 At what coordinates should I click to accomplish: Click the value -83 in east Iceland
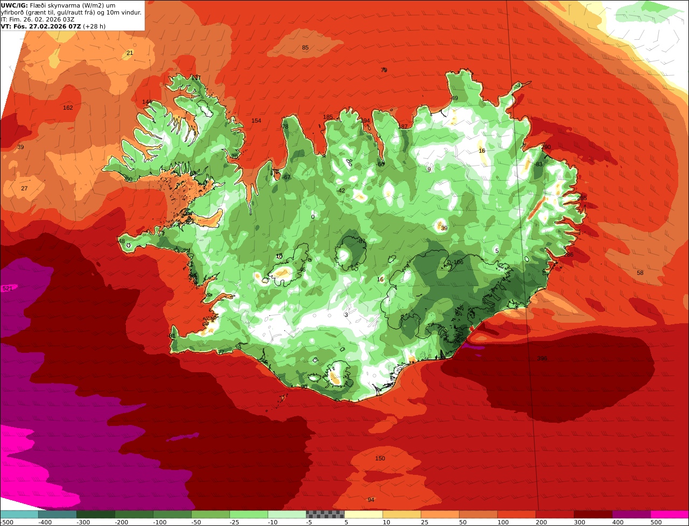[538, 164]
